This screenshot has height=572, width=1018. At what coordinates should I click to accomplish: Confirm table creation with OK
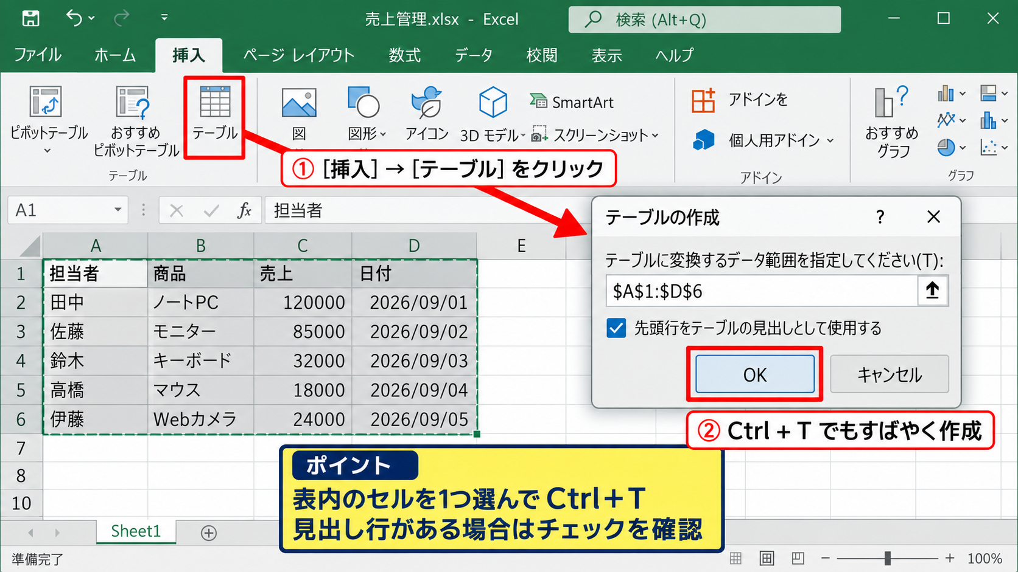(x=755, y=374)
